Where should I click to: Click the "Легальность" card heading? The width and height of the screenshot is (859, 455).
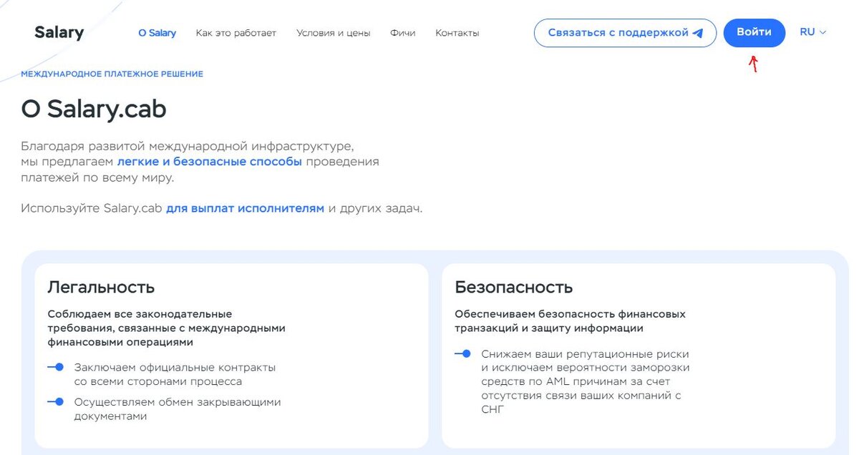[101, 287]
